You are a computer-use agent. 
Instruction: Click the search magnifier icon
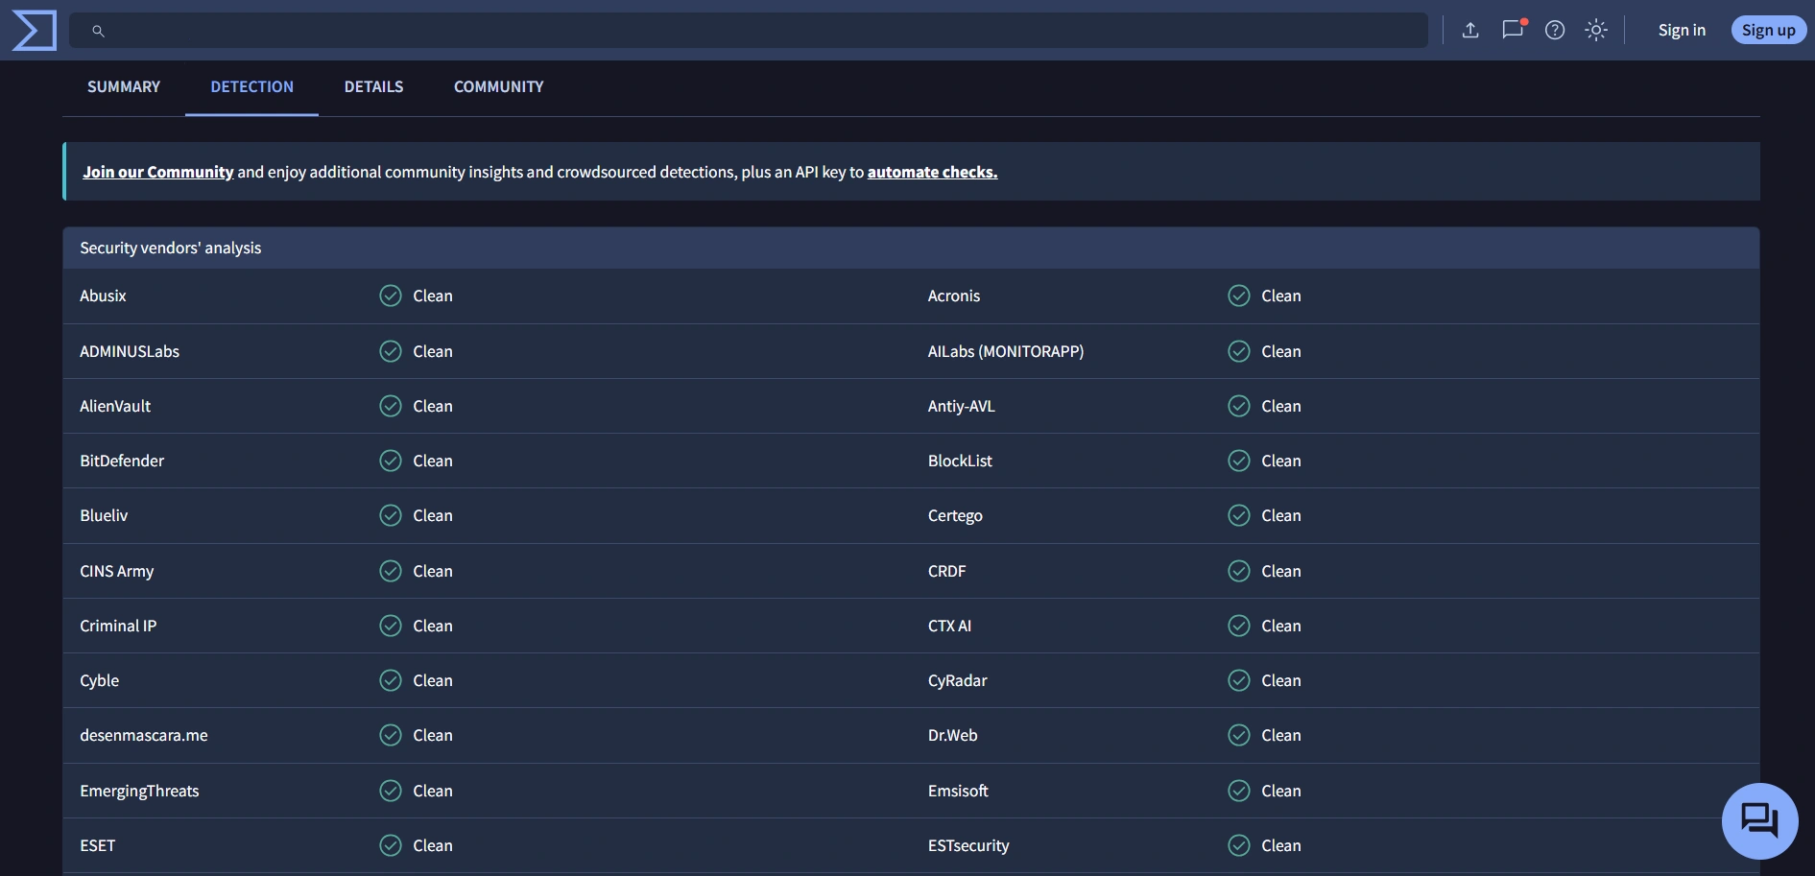point(98,31)
